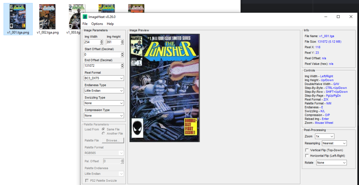
Task: Open the Swizzling Type dropdown
Action: coord(104,103)
